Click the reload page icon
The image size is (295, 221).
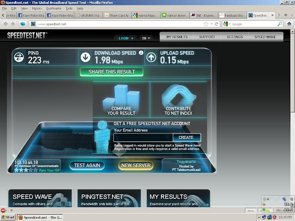pyautogui.click(x=217, y=24)
